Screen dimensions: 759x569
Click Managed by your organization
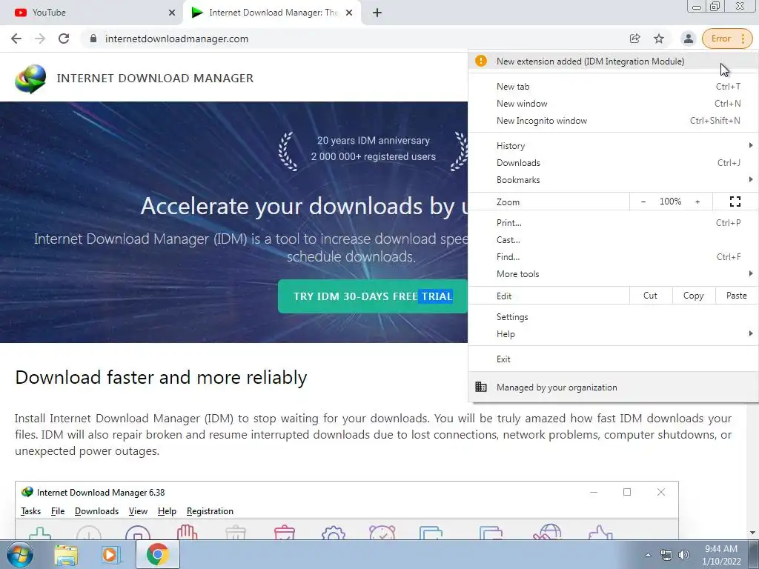613,387
